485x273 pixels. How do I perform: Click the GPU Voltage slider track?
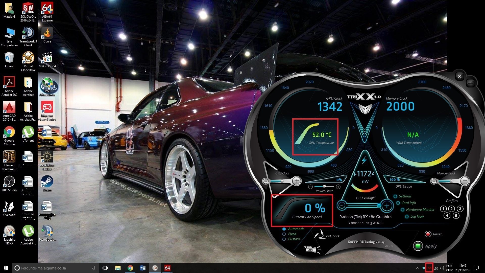click(364, 205)
